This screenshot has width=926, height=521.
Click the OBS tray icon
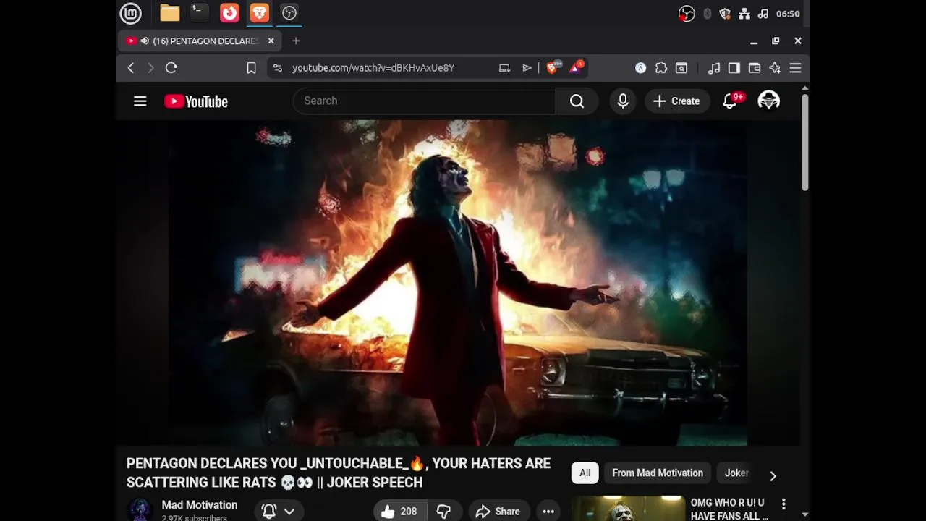click(x=687, y=14)
